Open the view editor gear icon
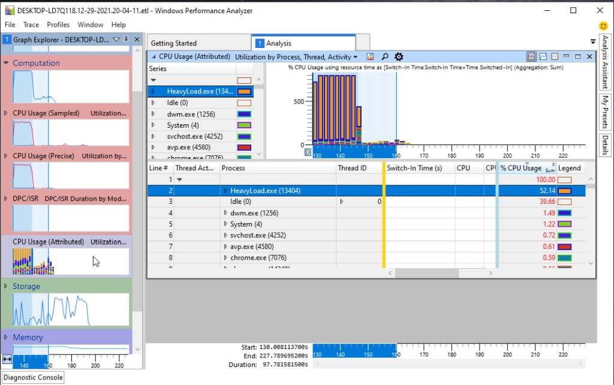The image size is (614, 385). coord(399,57)
